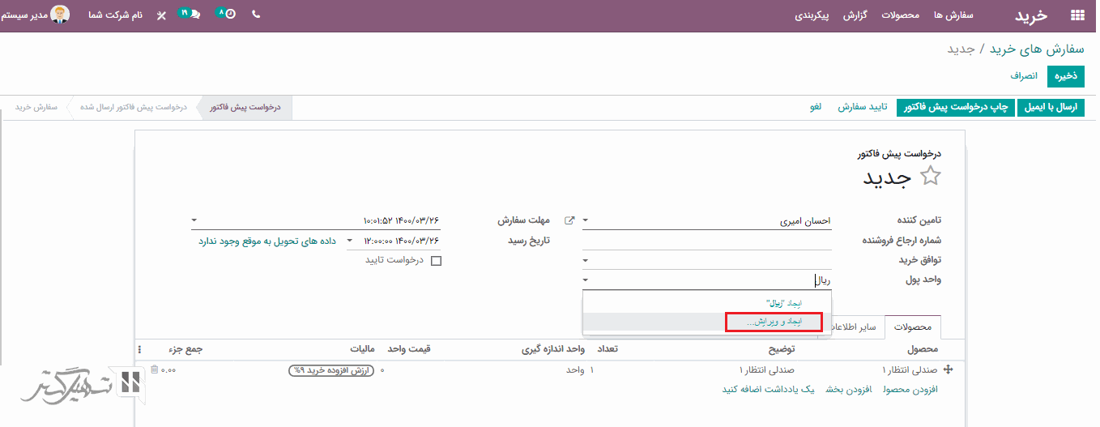Click the افزودن محصول link
The image size is (1100, 427).
tap(910, 390)
